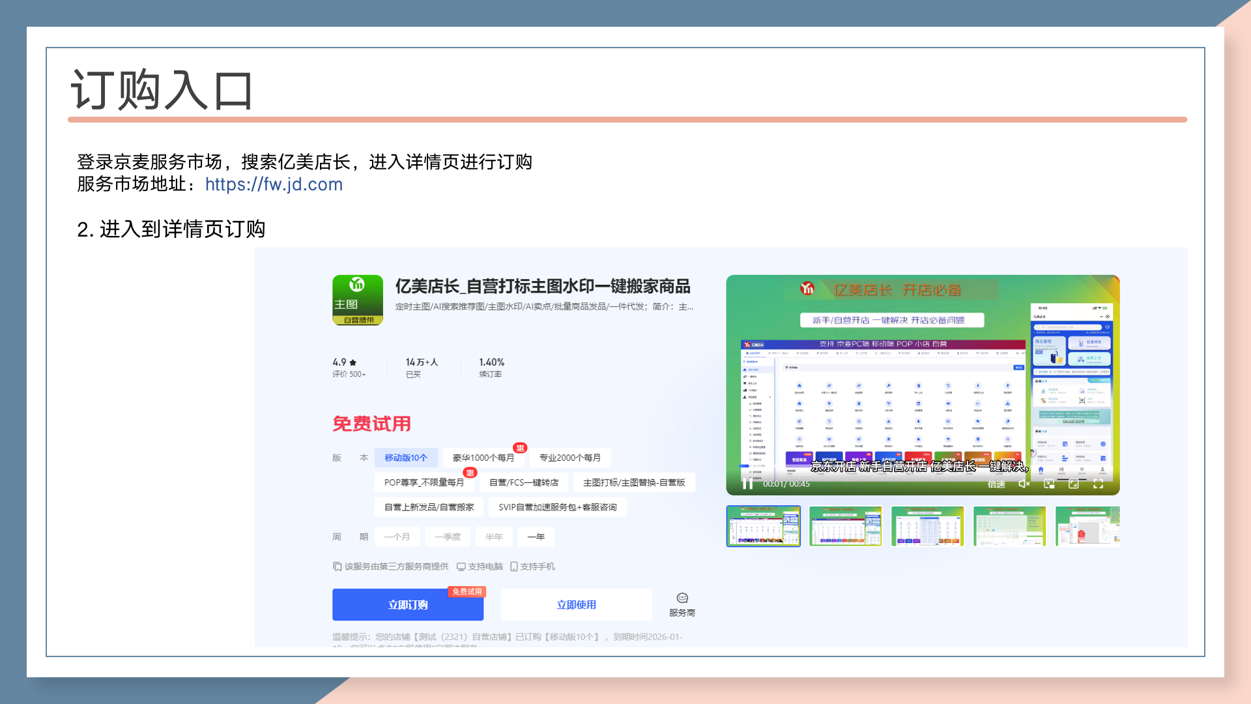Enter fullscreen video mode

point(1098,484)
